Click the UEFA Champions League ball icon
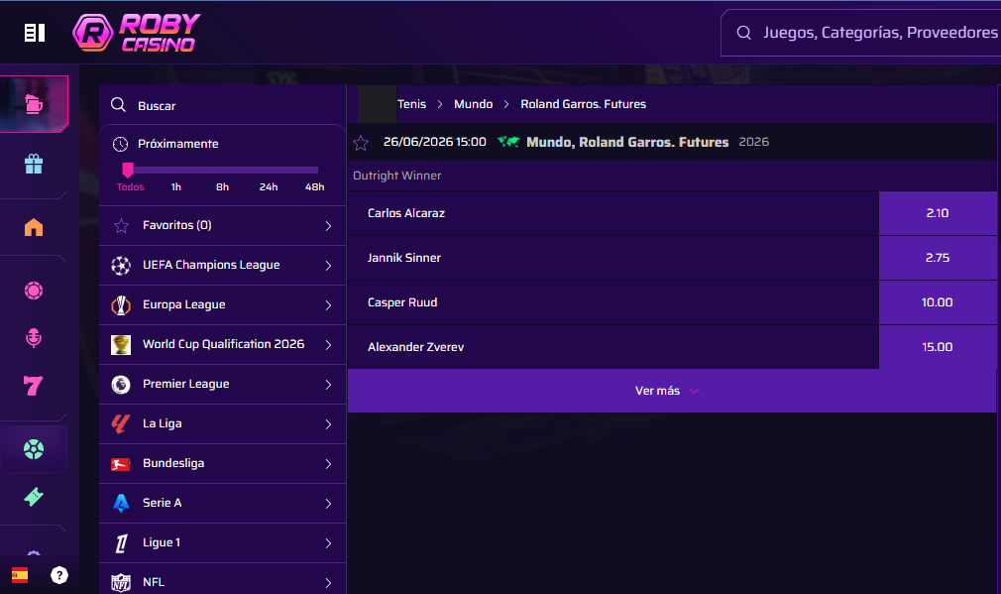Screen dimensions: 1001x594 [x=121, y=265]
